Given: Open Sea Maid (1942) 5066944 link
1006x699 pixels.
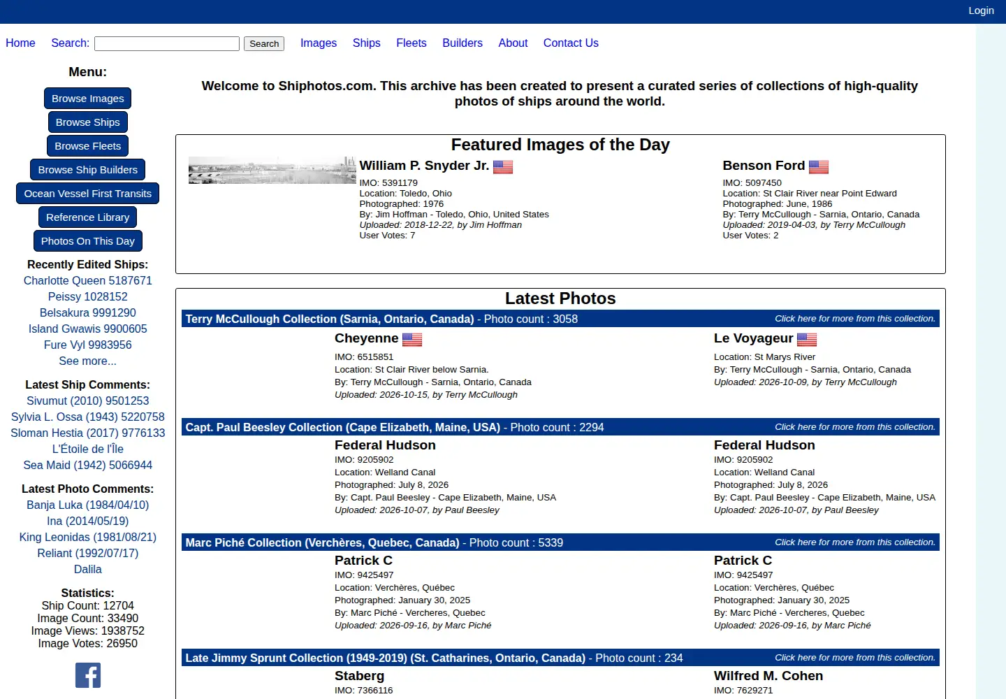Looking at the screenshot, I should pyautogui.click(x=88, y=465).
